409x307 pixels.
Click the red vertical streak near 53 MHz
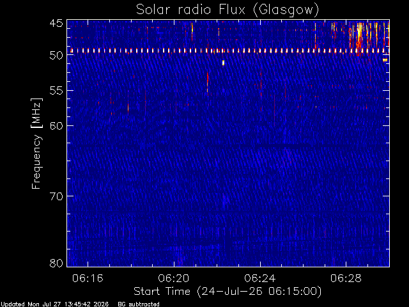[x=208, y=83]
